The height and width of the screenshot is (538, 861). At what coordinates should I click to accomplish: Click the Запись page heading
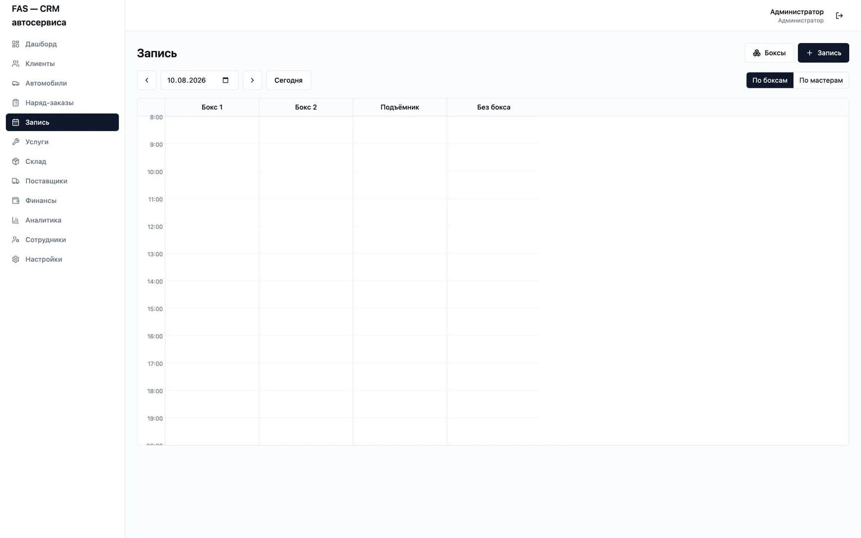157,53
